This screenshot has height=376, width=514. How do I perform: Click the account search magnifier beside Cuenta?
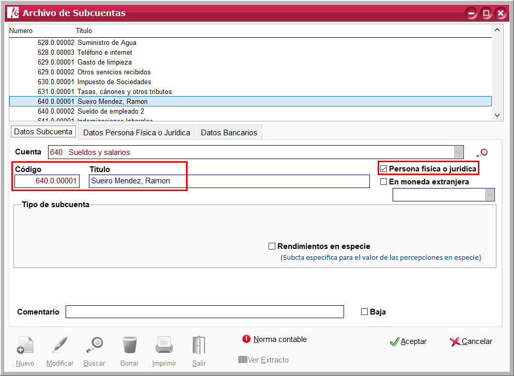point(482,153)
